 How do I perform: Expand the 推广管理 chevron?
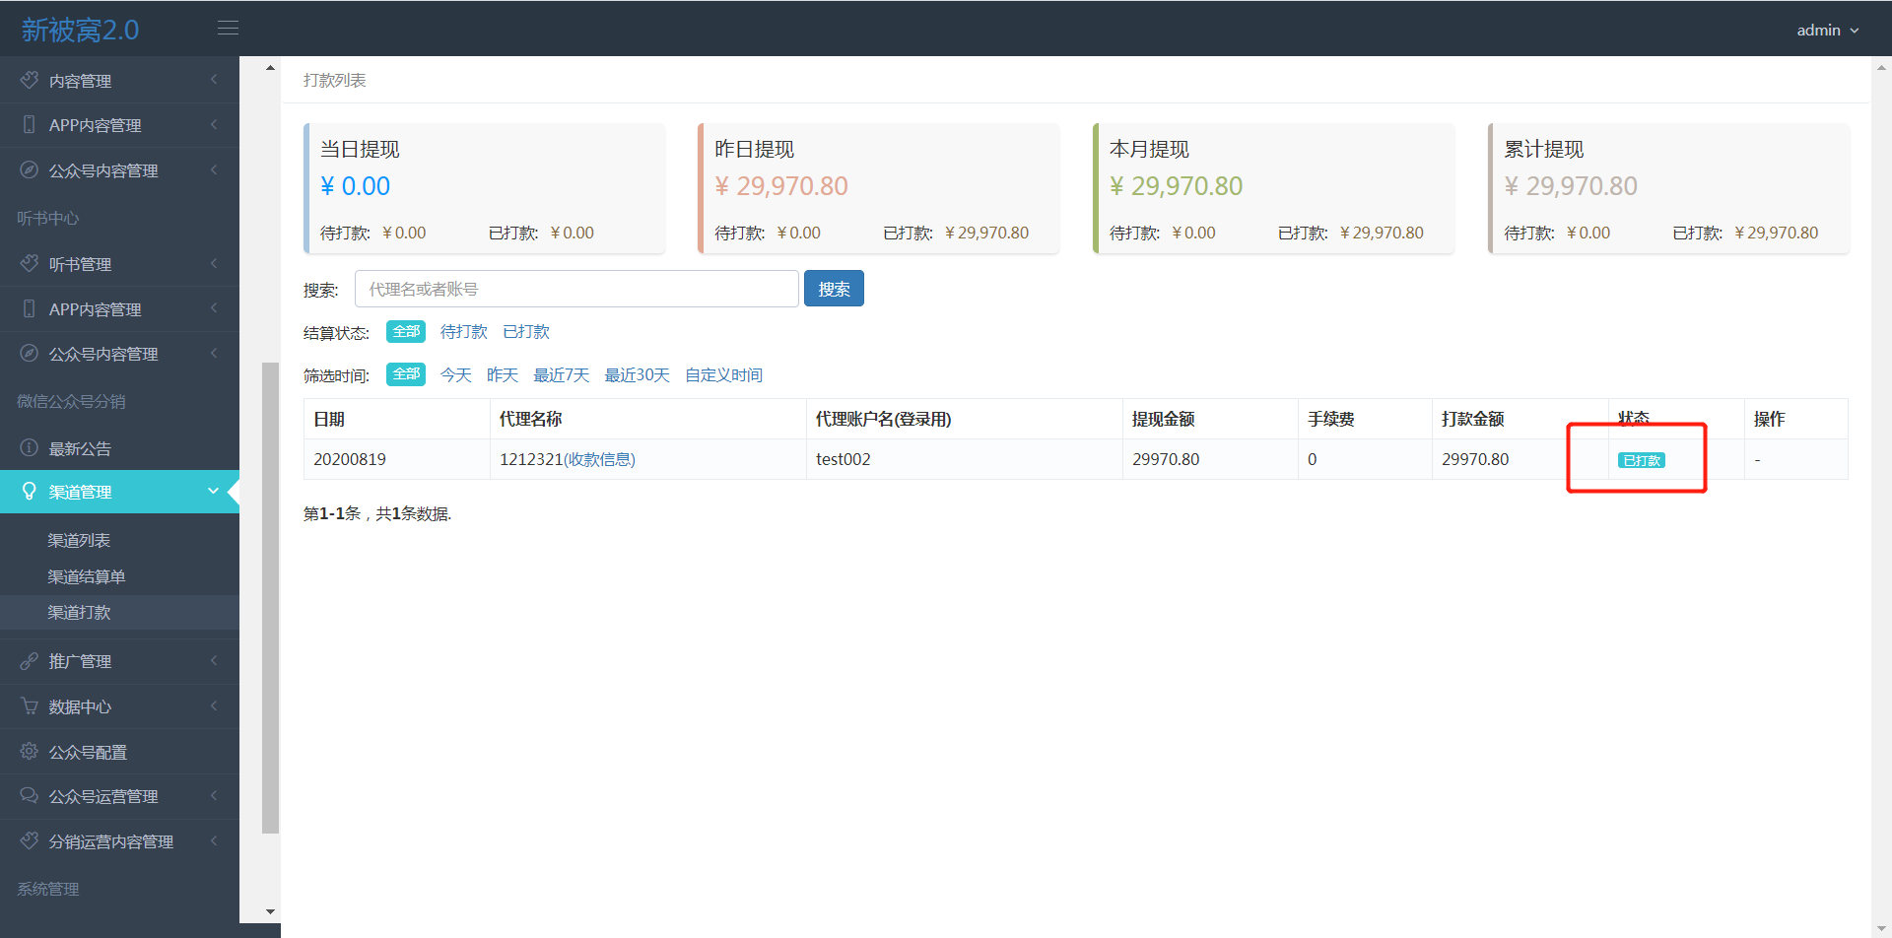coord(214,660)
